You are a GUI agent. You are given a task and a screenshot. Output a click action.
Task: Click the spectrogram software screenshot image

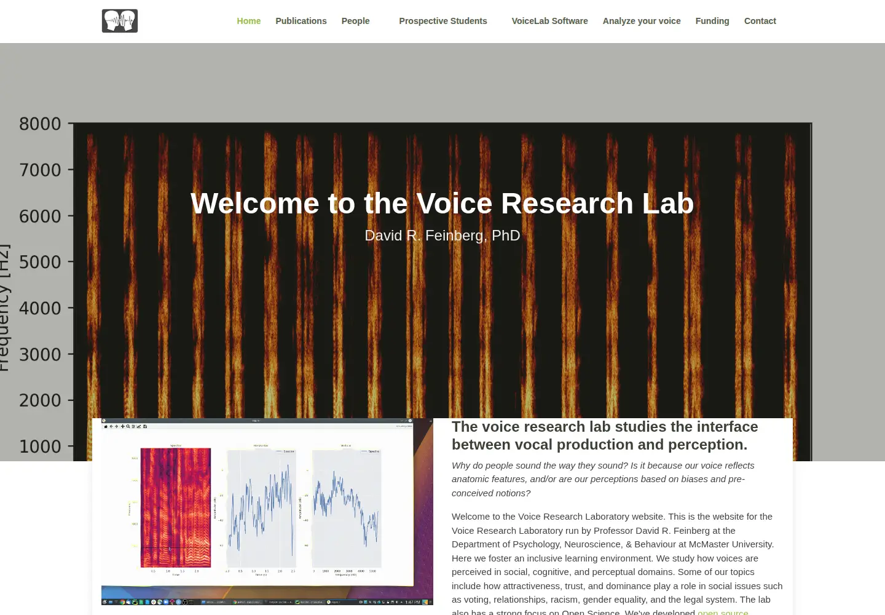point(267,512)
